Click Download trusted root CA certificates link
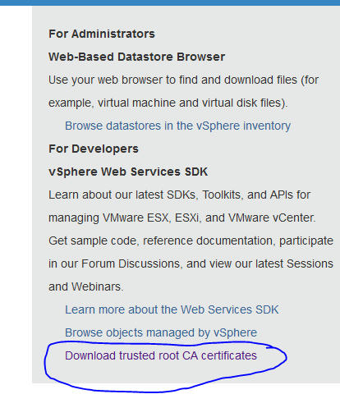 [161, 355]
